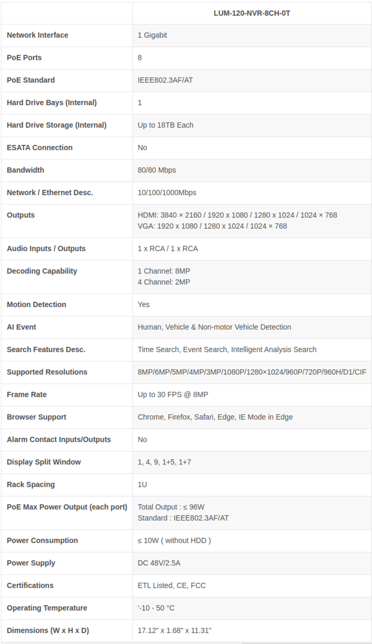Click the HDMI output resolutions line
Viewport: 372px width, 644px height.
click(x=237, y=215)
